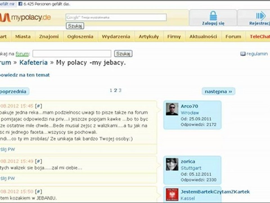Click the green forum link
Viewport: 270px width, 203px height.
pyautogui.click(x=22, y=54)
